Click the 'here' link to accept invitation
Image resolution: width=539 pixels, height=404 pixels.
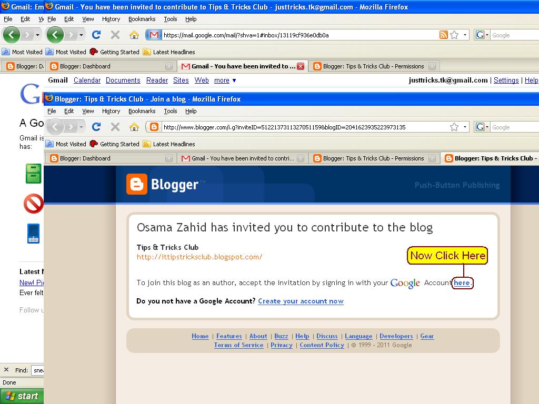pos(462,282)
